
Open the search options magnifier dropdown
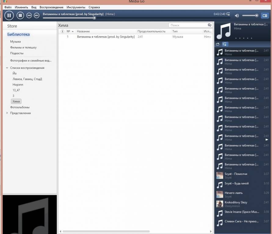(210, 25)
